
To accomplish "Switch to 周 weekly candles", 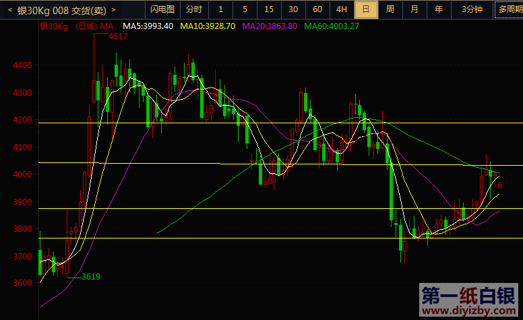I will click(x=390, y=9).
